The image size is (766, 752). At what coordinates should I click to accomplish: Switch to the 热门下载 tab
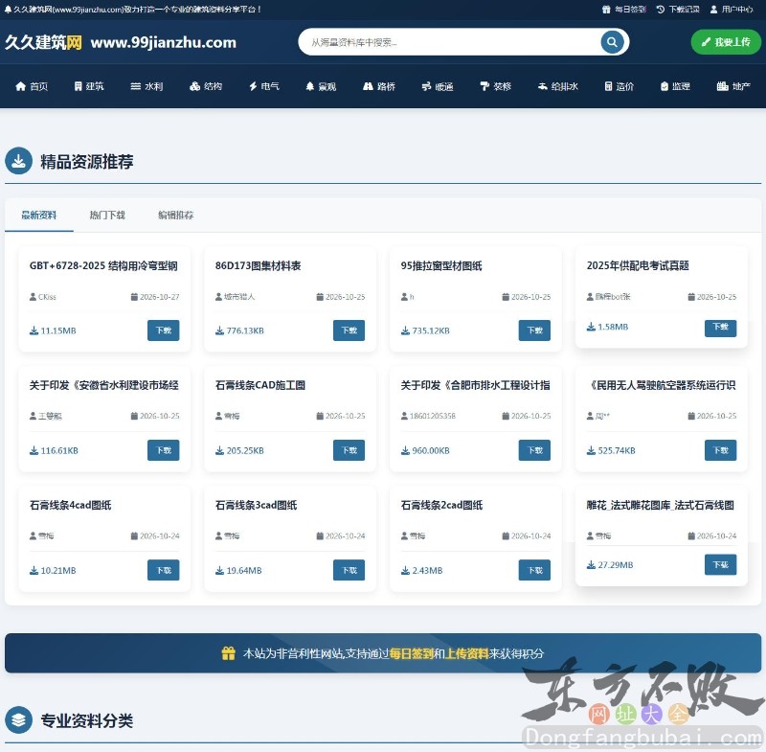point(107,215)
